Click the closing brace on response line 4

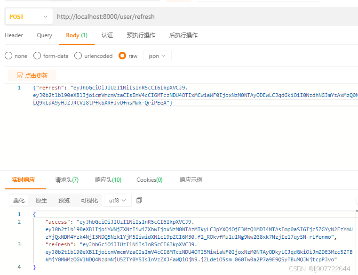(x=34, y=267)
